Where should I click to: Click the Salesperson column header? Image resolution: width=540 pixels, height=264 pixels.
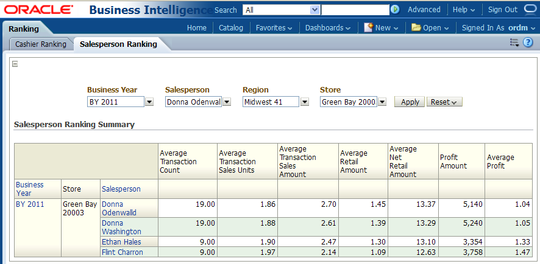pyautogui.click(x=121, y=189)
